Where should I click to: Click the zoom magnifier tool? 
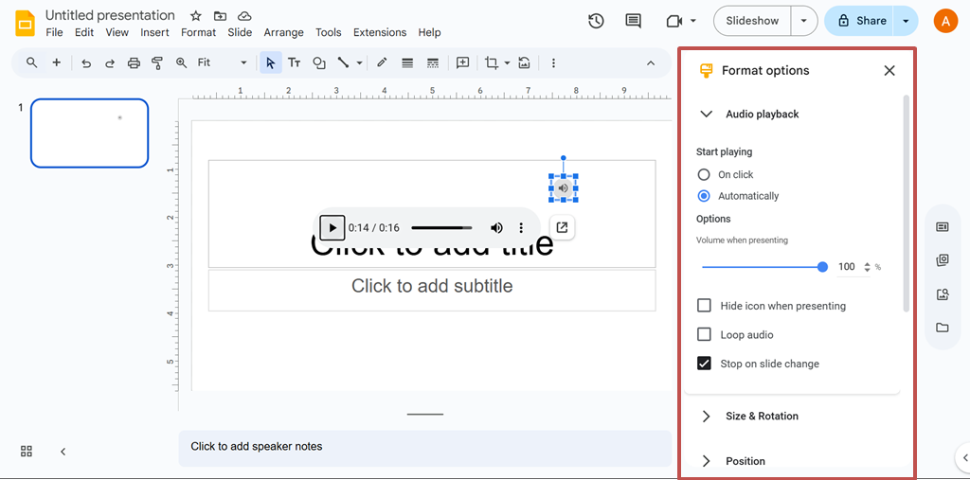coord(181,62)
